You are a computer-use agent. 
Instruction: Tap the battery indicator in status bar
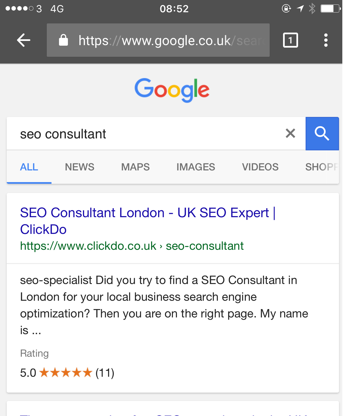(x=330, y=9)
